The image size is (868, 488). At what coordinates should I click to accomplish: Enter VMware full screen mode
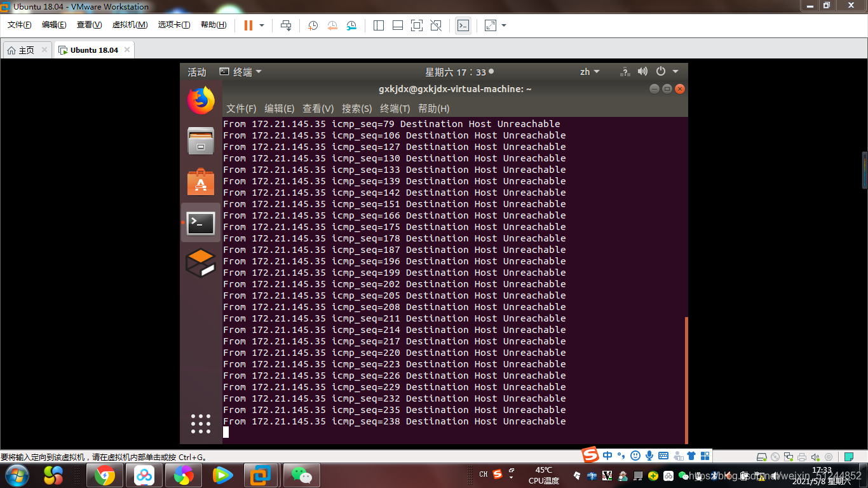click(417, 25)
